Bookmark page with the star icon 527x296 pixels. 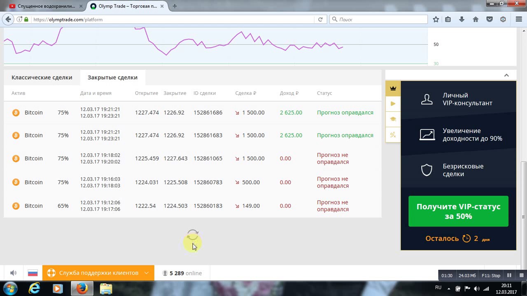point(436,19)
